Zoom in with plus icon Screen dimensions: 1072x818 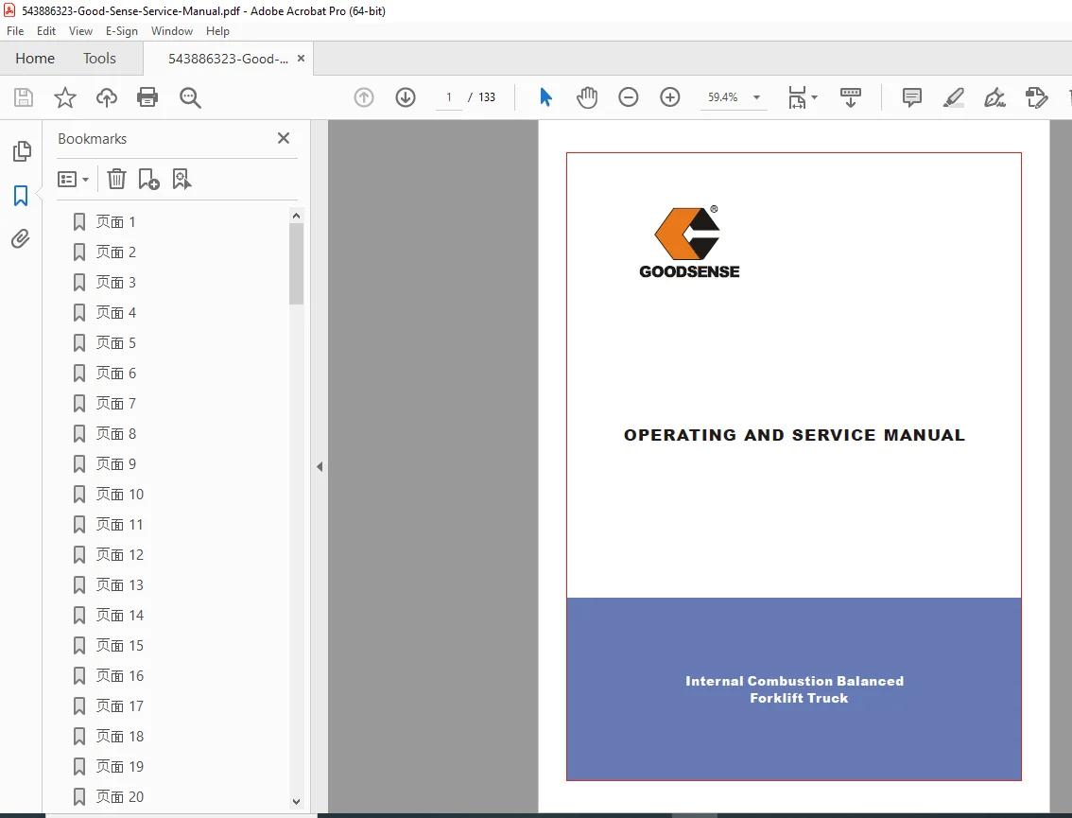[x=670, y=97]
